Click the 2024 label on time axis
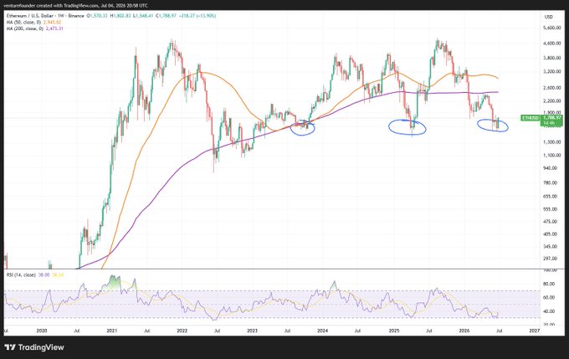 pos(322,331)
